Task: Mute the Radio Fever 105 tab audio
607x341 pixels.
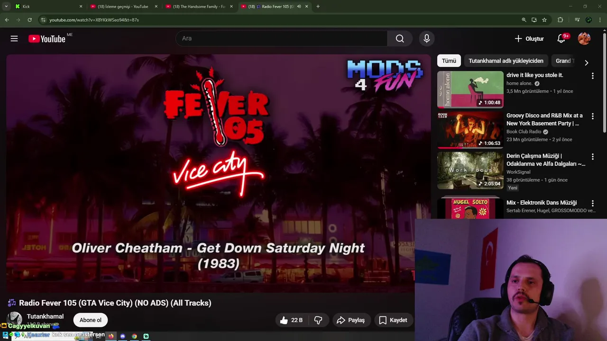Action: tap(299, 7)
